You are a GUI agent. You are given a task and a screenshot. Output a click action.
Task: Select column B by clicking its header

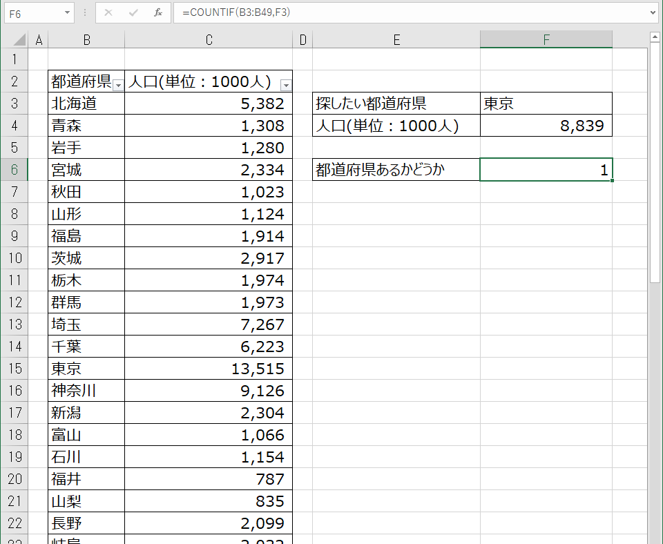click(86, 39)
